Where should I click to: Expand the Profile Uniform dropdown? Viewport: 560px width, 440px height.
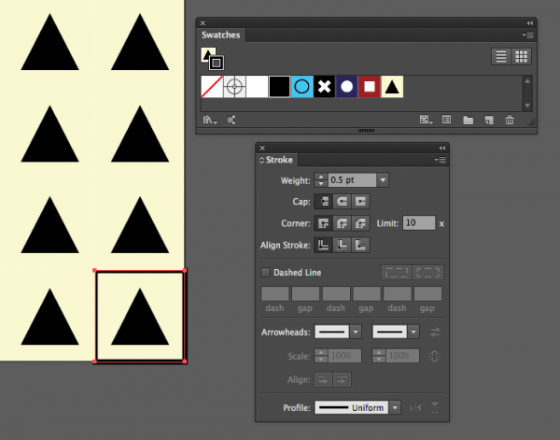click(396, 408)
